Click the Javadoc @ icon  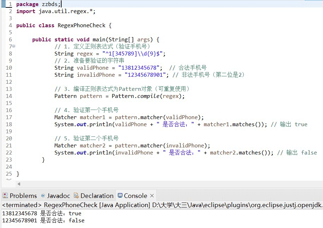point(43,195)
